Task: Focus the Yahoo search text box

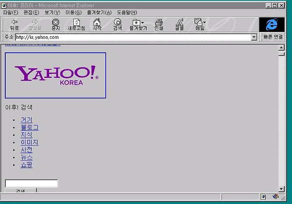Action: (x=31, y=183)
